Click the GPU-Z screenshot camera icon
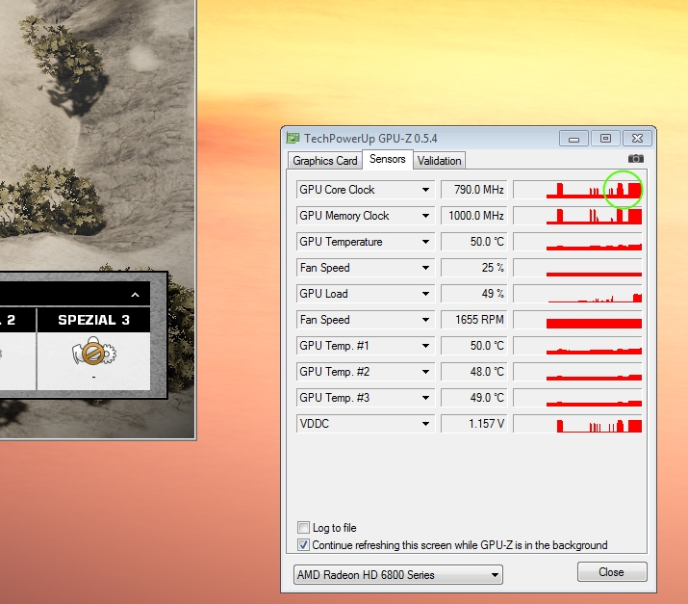The height and width of the screenshot is (604, 688). point(636,159)
